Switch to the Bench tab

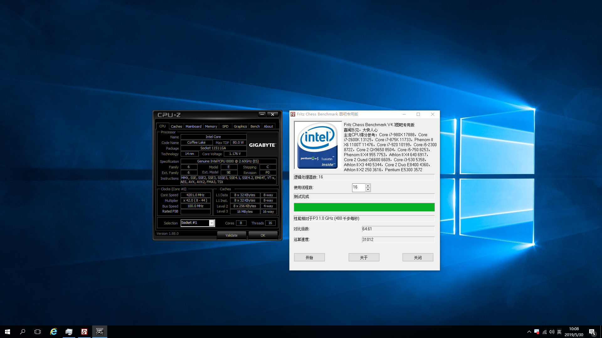(255, 126)
